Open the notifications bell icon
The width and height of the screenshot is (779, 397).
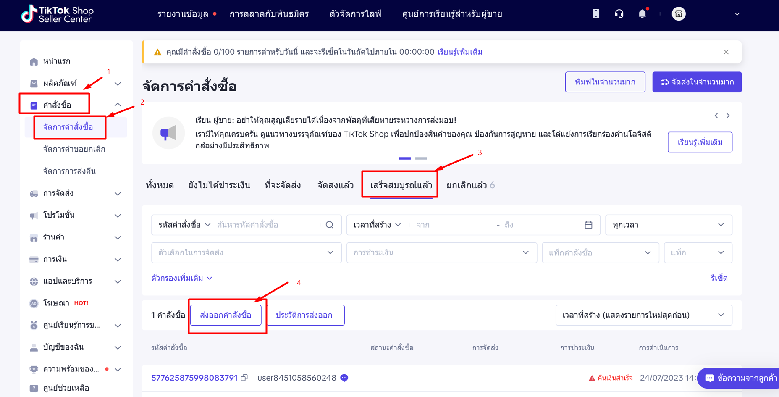(642, 14)
